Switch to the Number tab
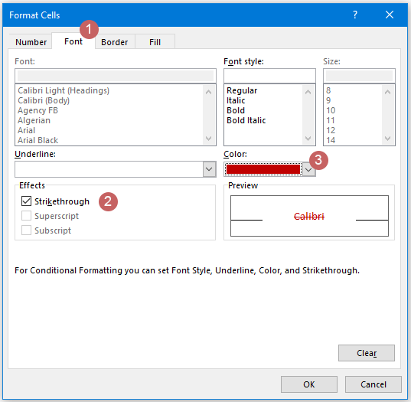Image resolution: width=411 pixels, height=402 pixels. (x=31, y=41)
